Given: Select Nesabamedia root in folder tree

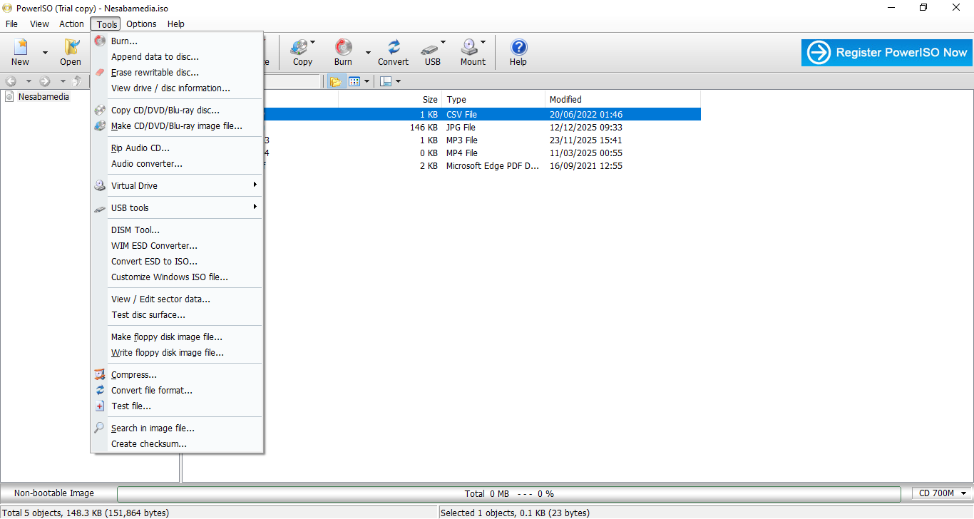Looking at the screenshot, I should click(x=43, y=96).
